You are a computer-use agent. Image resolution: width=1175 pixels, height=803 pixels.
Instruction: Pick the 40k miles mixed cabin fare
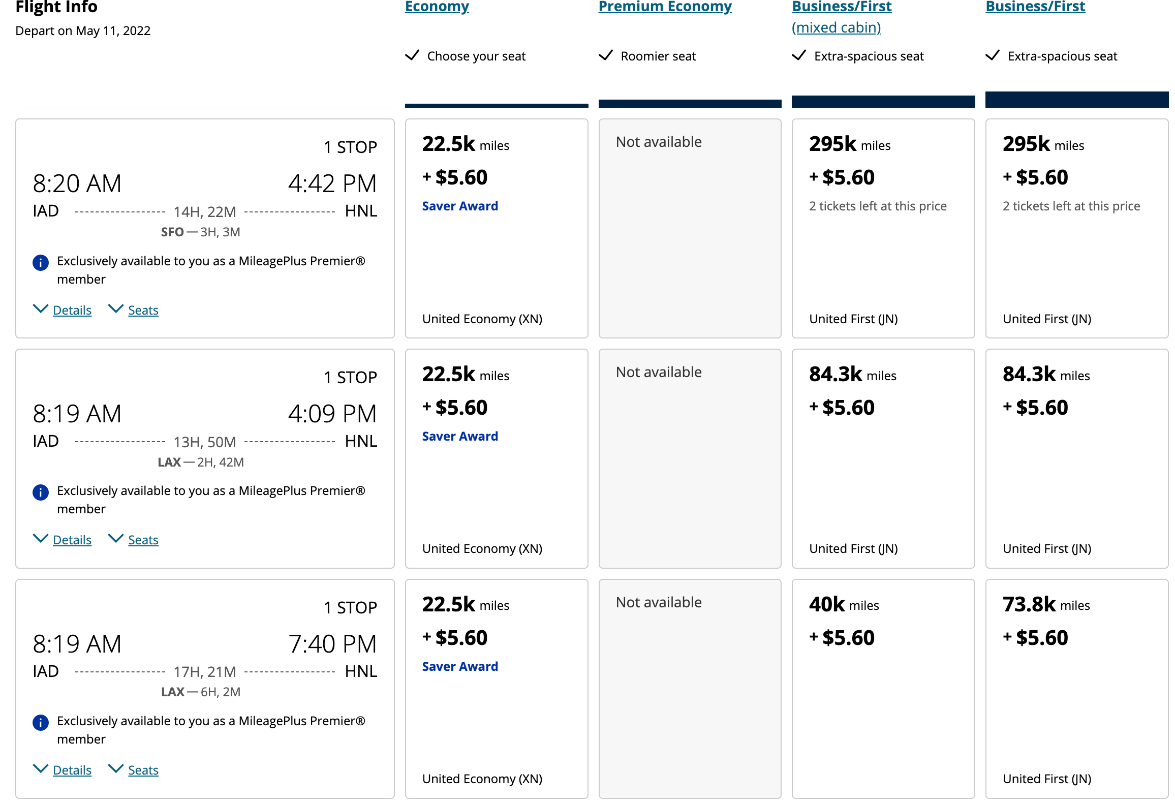point(883,688)
